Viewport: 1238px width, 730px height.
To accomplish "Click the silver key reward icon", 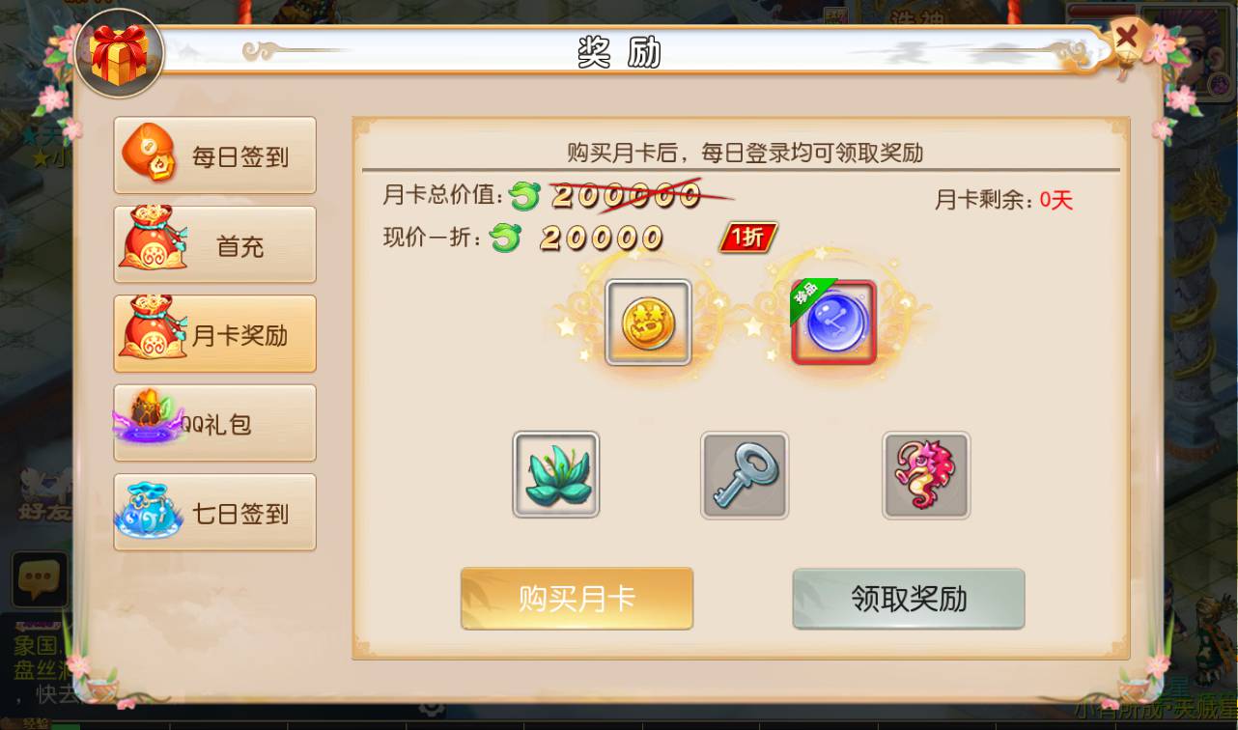I will tap(744, 474).
